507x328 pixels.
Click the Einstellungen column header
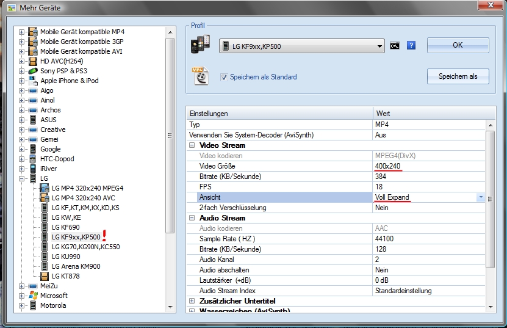tap(279, 114)
